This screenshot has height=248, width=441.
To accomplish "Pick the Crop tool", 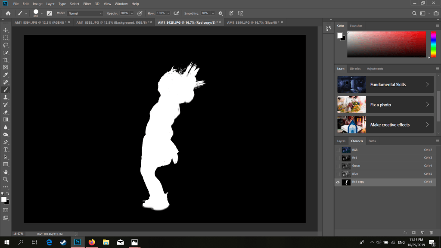I will click(6, 60).
